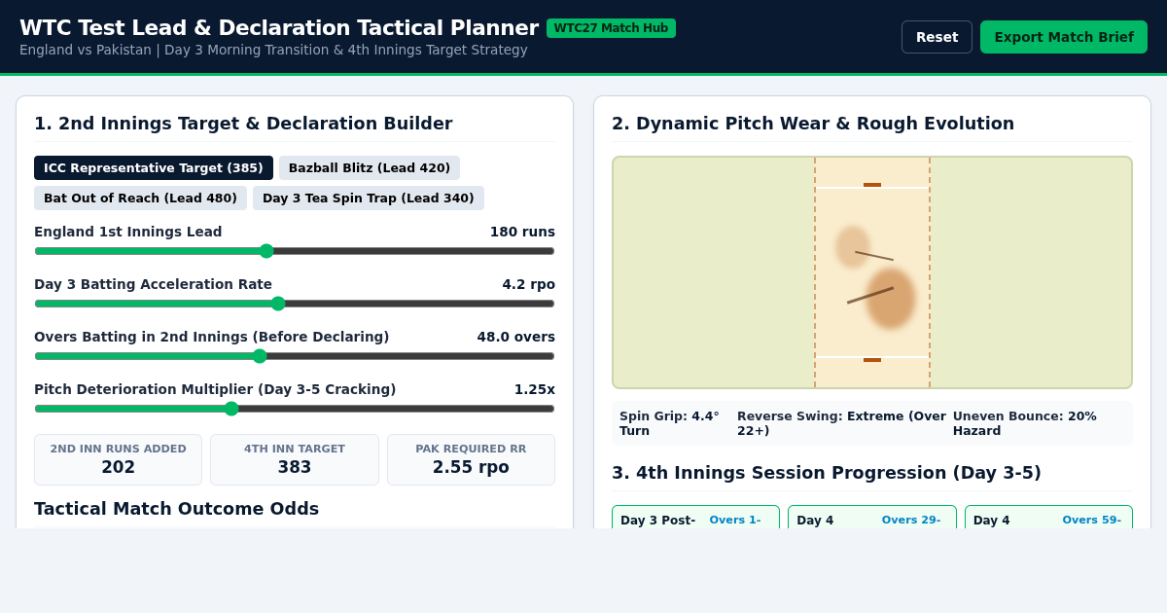The width and height of the screenshot is (1167, 613).
Task: Click the 2nd Inn Runs Added card showing 202
Action: (119, 459)
